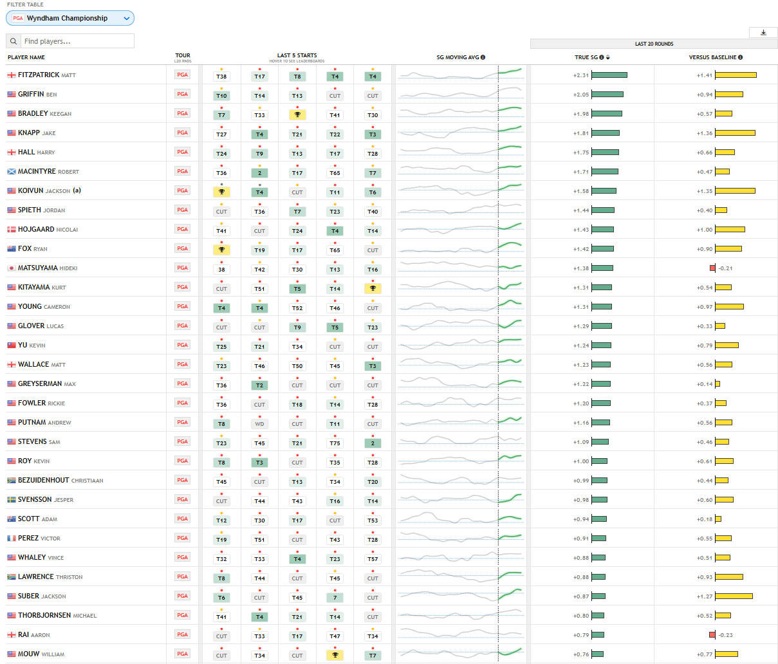The height and width of the screenshot is (664, 778).
Task: Click the TOUR column header
Action: tap(183, 56)
